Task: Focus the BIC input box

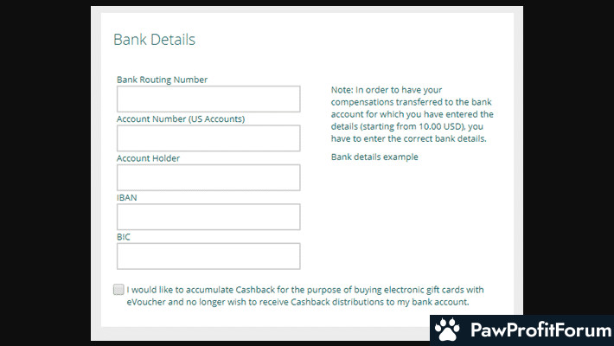Action: [208, 256]
